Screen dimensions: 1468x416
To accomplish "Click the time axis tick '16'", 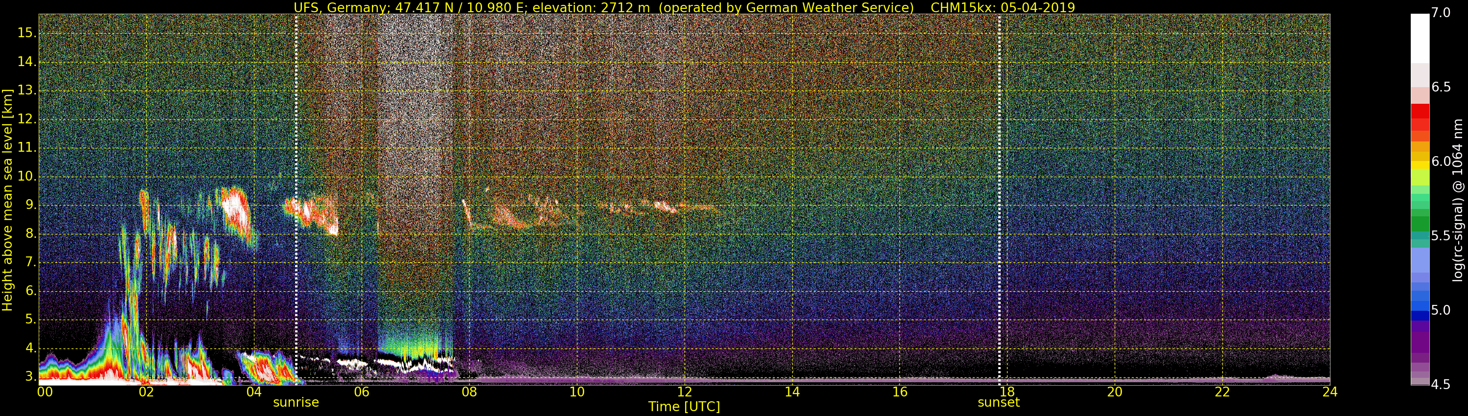I will [x=899, y=392].
